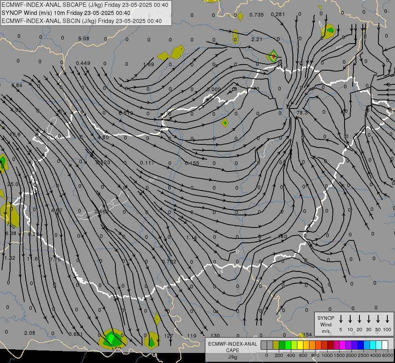This screenshot has height=363, width=395.
Task: Click the 0.519 value on the map
Action: click(126, 113)
